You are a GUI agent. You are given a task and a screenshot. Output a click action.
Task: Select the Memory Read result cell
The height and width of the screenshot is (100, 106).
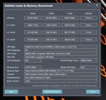(33, 18)
